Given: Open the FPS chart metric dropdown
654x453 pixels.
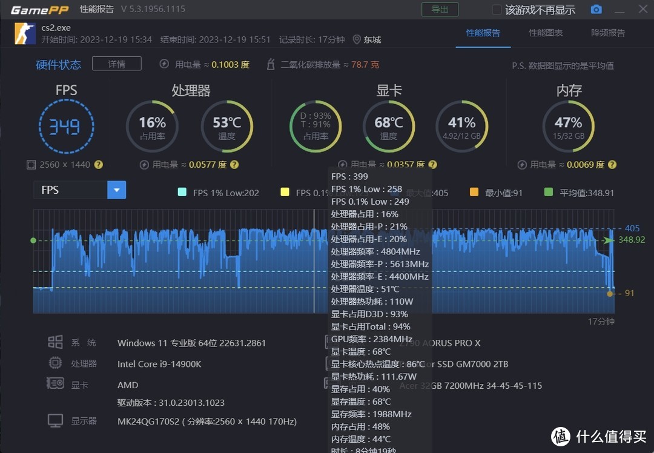Looking at the screenshot, I should 117,190.
